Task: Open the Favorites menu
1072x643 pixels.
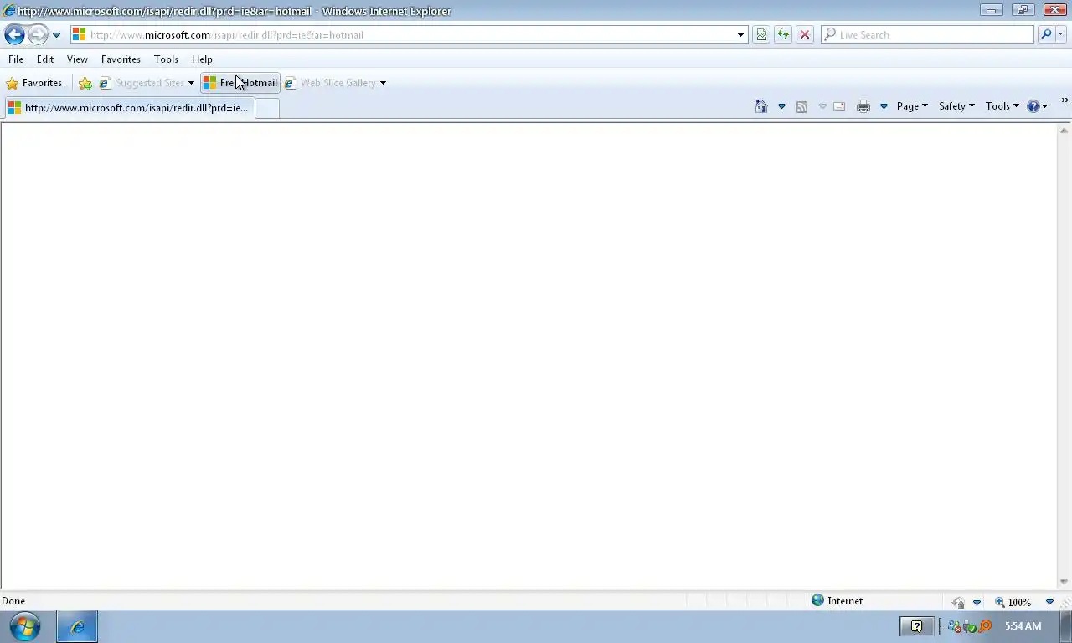Action: coord(121,59)
